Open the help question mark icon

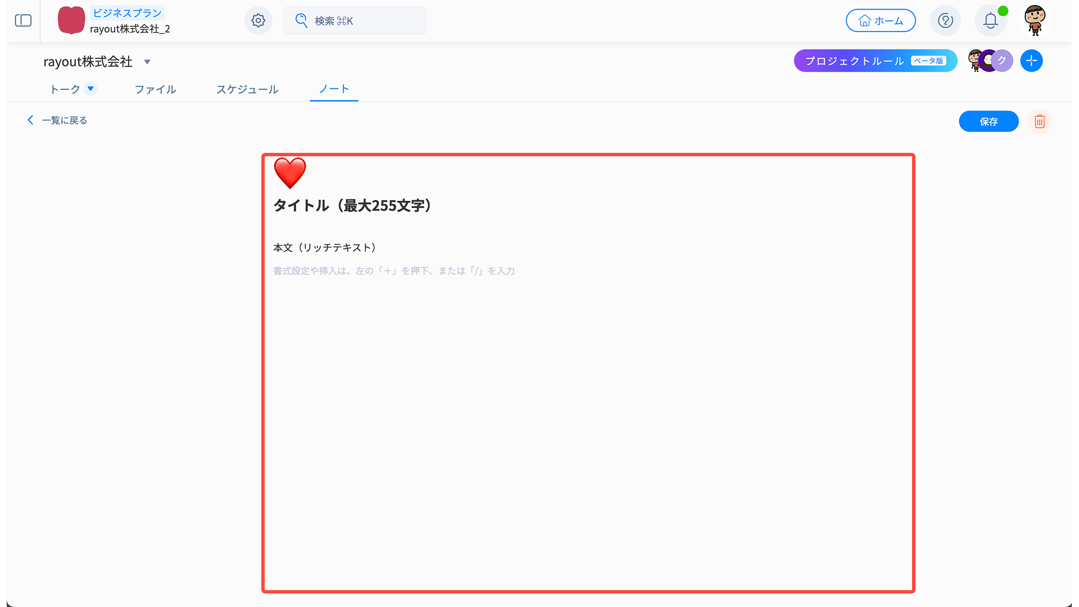[x=945, y=21]
